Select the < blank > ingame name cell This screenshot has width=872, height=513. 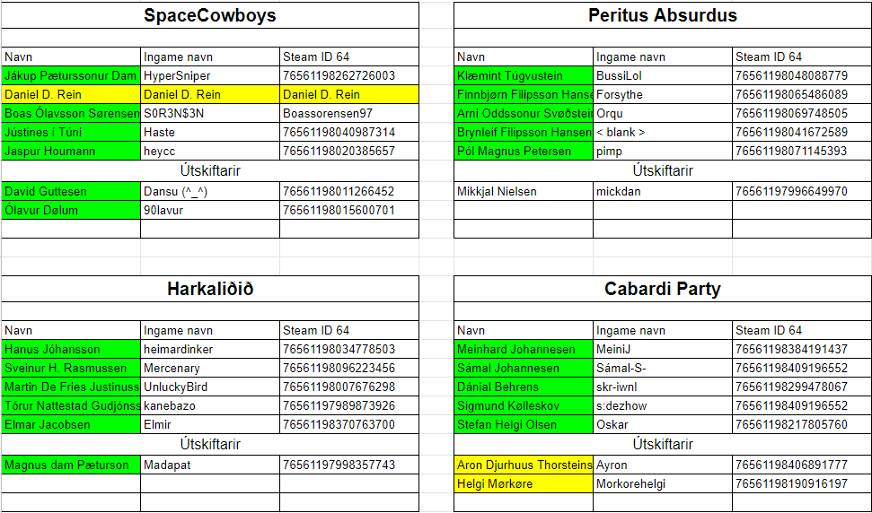pyautogui.click(x=663, y=132)
